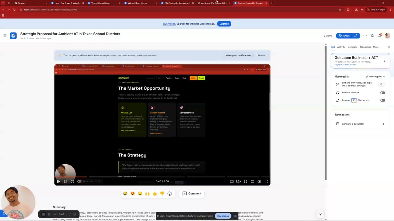Screen dimensions: 394x221
Task: Reload the current page
Action: click(14, 10)
